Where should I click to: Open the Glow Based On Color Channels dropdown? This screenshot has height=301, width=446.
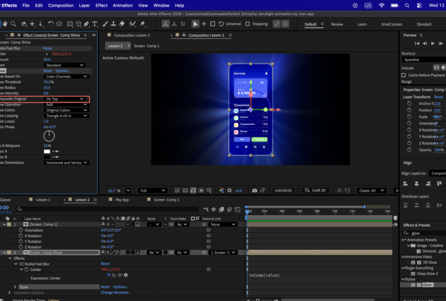click(66, 76)
